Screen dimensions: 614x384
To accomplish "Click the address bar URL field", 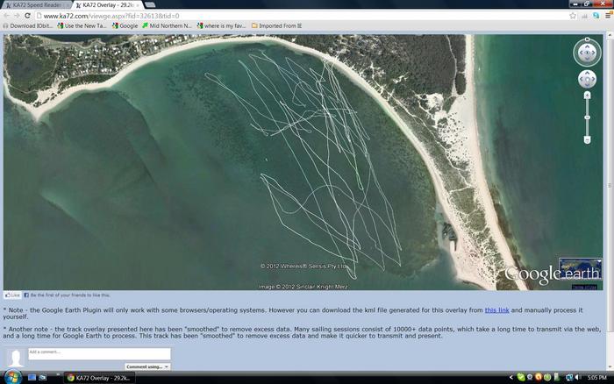I will pos(298,16).
